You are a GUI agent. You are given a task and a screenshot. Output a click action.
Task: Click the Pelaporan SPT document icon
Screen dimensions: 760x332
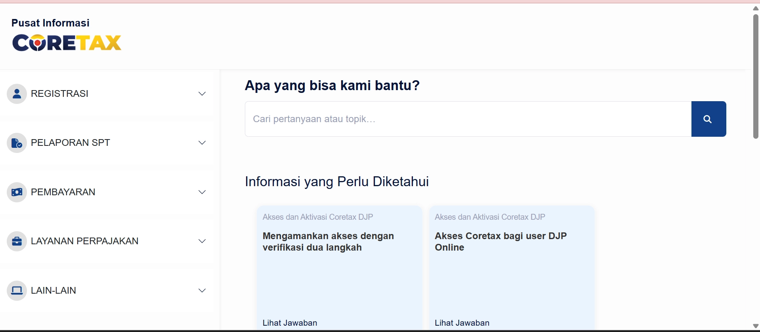17,143
